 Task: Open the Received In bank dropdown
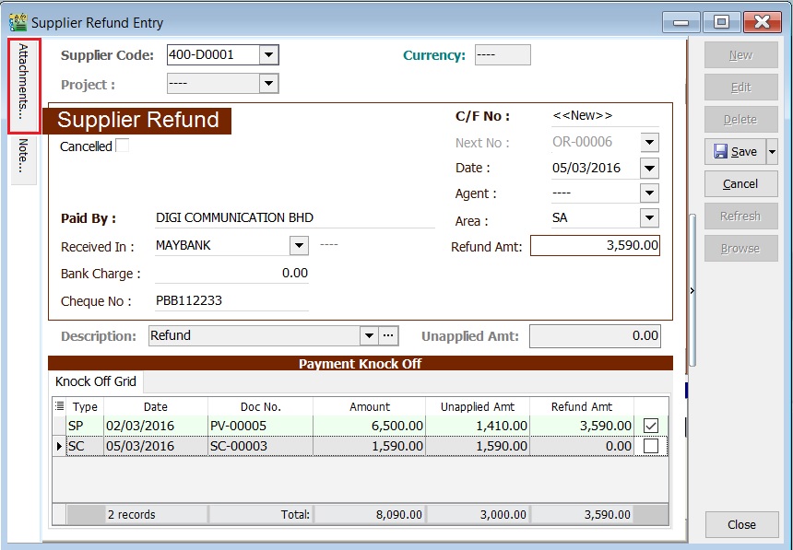point(298,246)
